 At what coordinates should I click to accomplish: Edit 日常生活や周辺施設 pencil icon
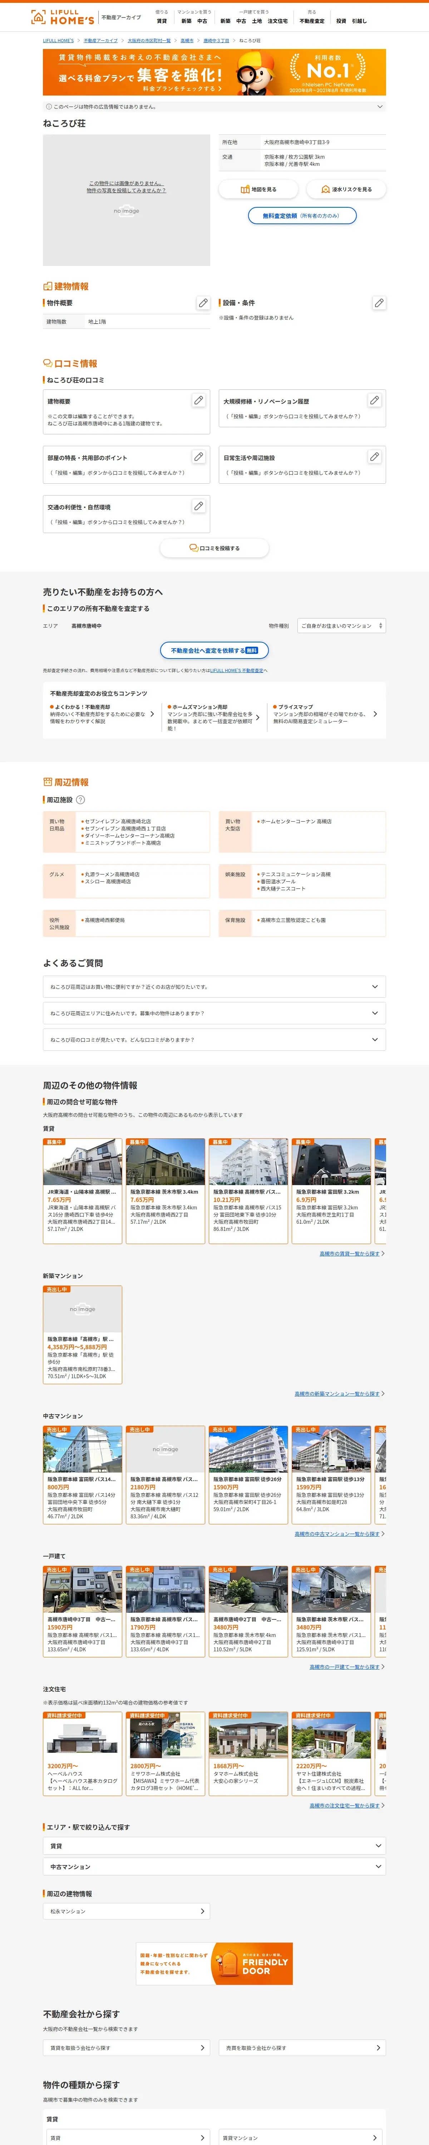pos(374,457)
